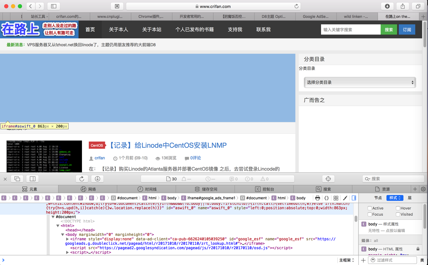Open the article 给Linode中CentOS安装LNMP link
The width and height of the screenshot is (428, 265).
pyautogui.click(x=168, y=145)
